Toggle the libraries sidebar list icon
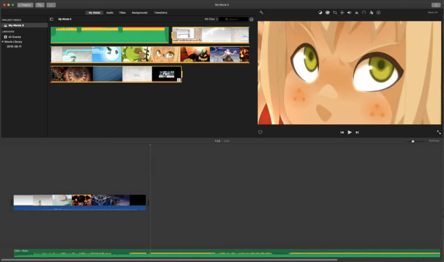444x262 pixels. click(51, 19)
